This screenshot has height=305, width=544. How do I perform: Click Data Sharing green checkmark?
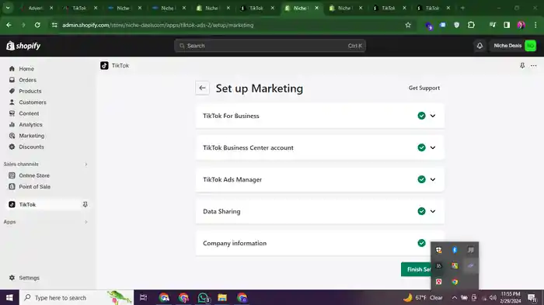[x=421, y=211]
